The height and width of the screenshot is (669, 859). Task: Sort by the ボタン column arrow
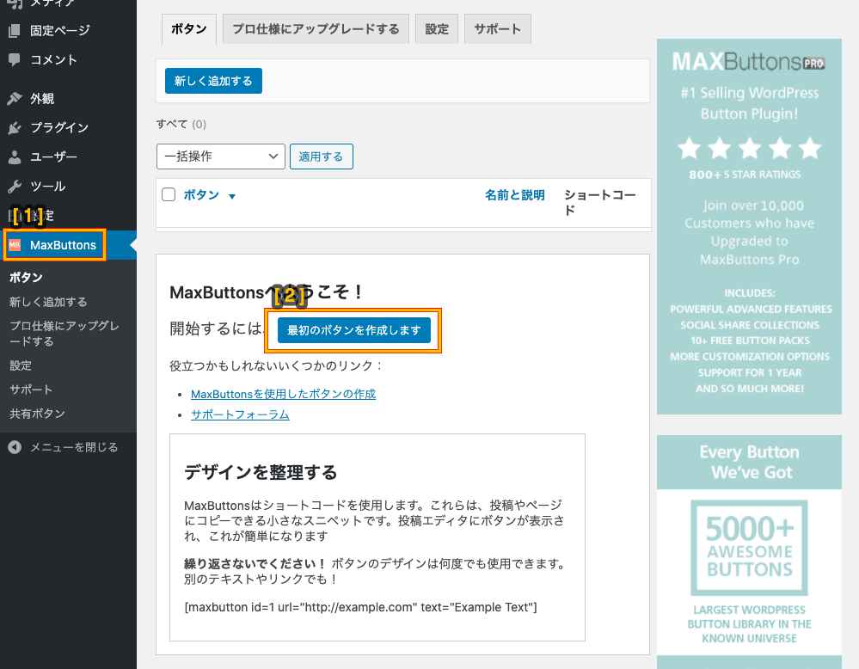coord(232,196)
